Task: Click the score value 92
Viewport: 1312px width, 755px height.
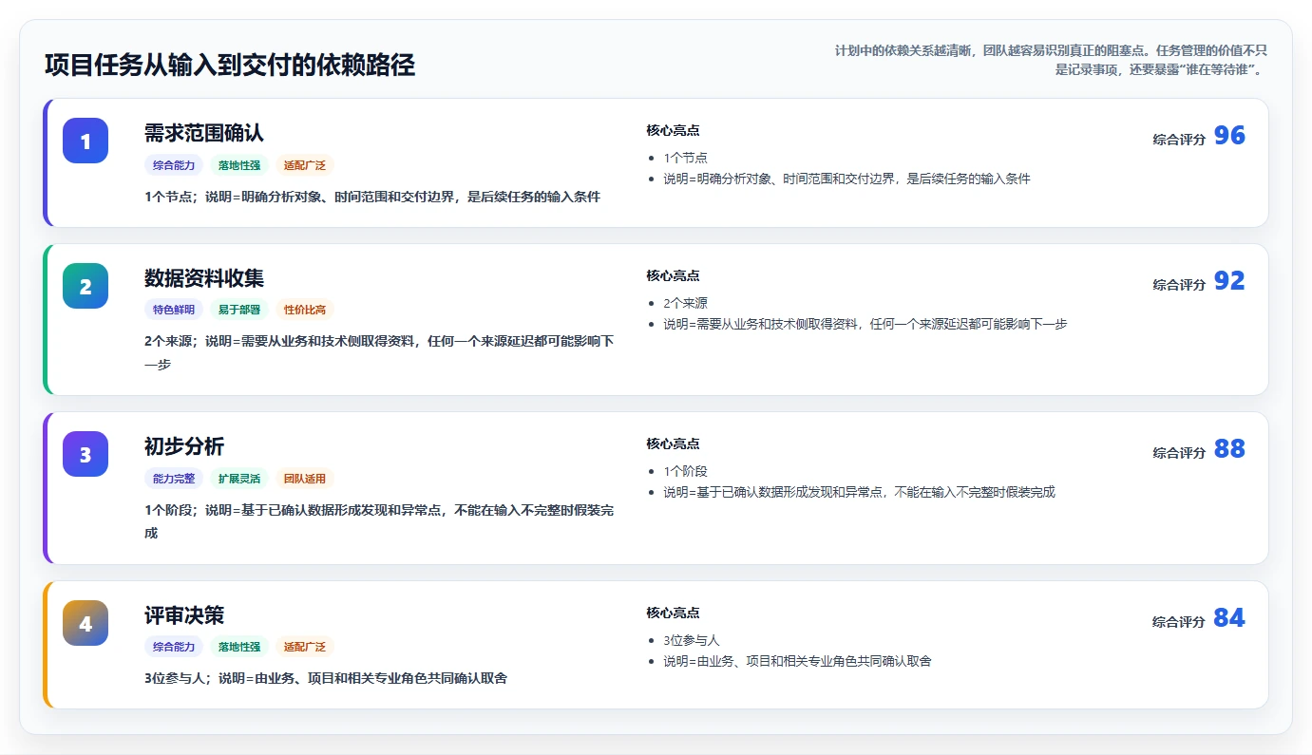Action: pos(1229,281)
